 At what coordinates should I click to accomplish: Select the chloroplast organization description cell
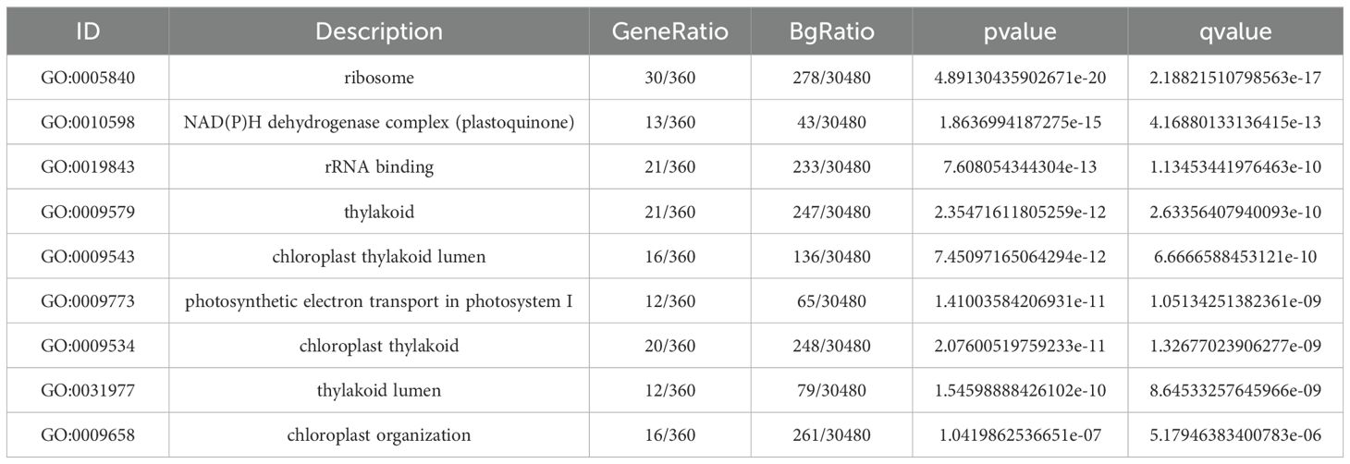[379, 434]
